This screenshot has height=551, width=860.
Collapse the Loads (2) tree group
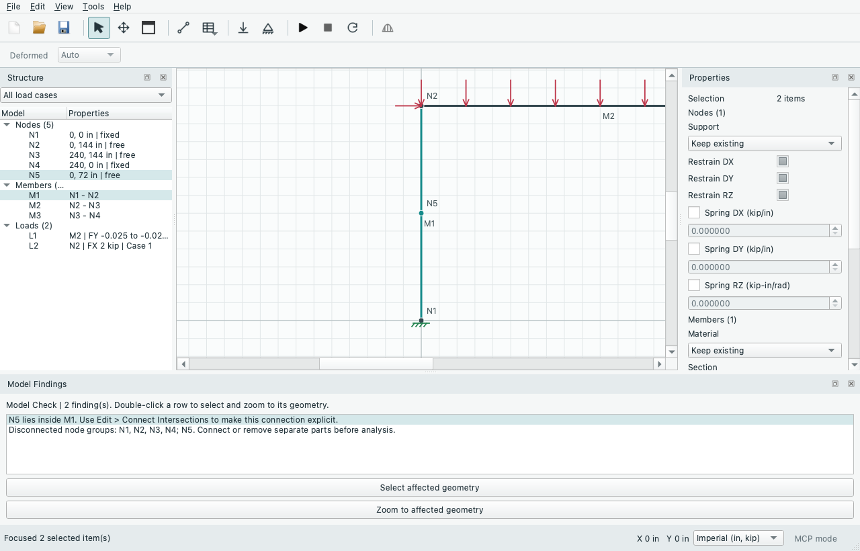pos(7,226)
